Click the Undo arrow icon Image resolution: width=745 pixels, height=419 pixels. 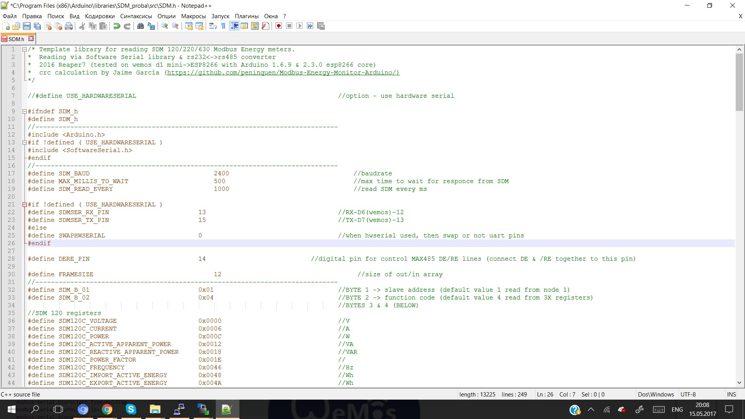tap(116, 26)
